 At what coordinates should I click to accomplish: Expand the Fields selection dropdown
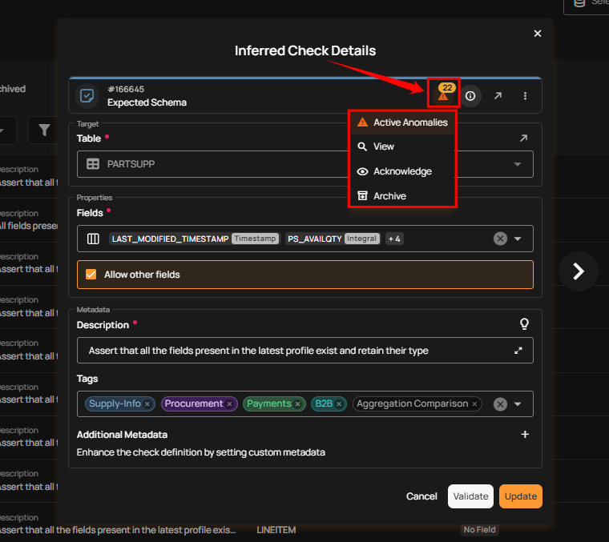518,239
